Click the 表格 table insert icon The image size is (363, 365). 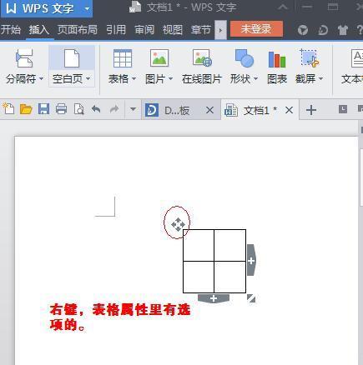[123, 58]
